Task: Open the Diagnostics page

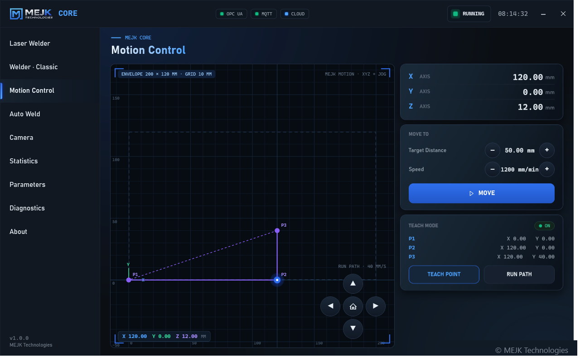Action: tap(50, 208)
